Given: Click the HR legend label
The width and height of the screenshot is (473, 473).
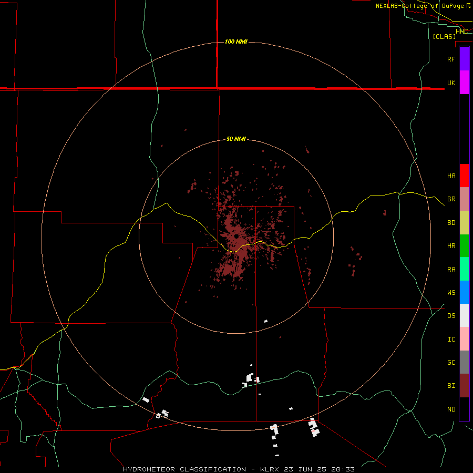Looking at the screenshot, I should coord(451,246).
